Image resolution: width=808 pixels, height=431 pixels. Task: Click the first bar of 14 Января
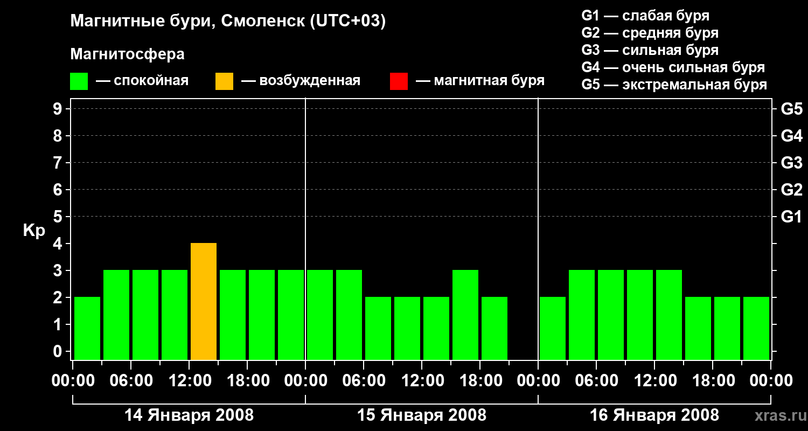tap(87, 328)
